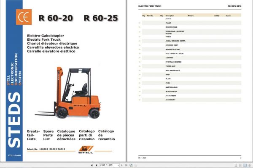Viewport: 253px width, 168px height.
Task: Select the ATTACHMENT row text
Action: (x=171, y=96)
